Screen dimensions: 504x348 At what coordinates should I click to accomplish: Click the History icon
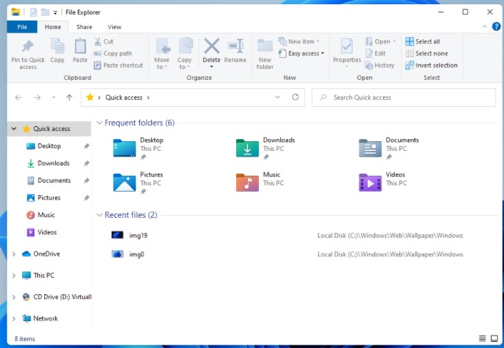tap(369, 65)
